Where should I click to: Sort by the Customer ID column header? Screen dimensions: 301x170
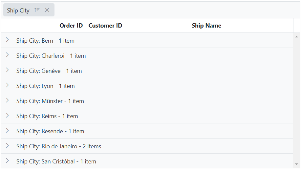pos(105,26)
